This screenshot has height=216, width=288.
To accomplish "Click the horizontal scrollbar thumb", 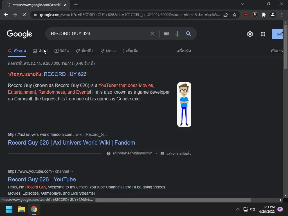I will tap(173, 200).
